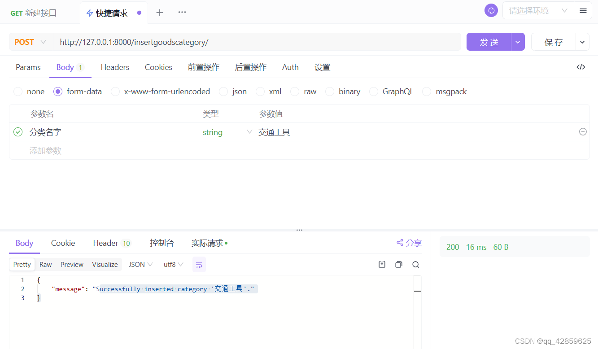Viewport: 598px width, 349px height.
Task: Switch response view to Visualize
Action: click(x=105, y=265)
